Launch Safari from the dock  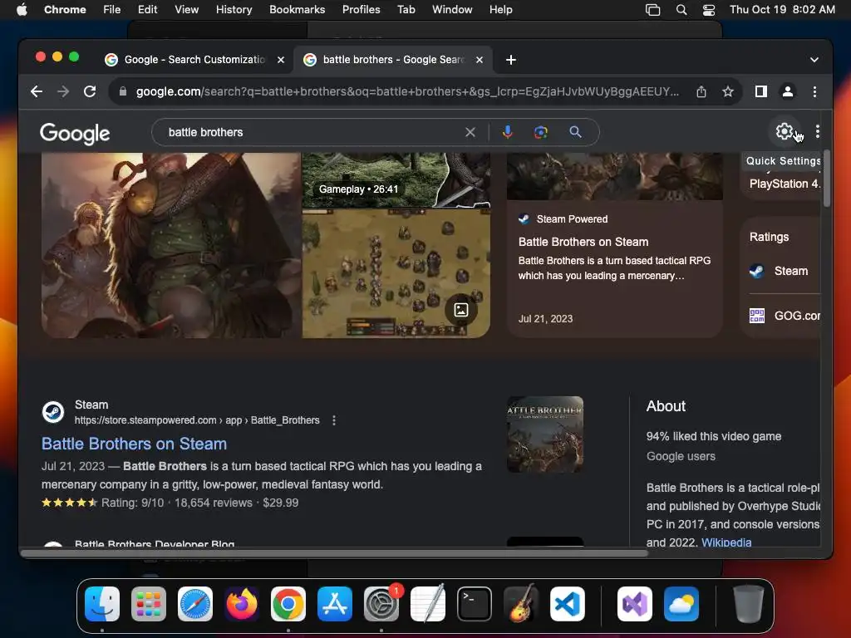(x=194, y=604)
